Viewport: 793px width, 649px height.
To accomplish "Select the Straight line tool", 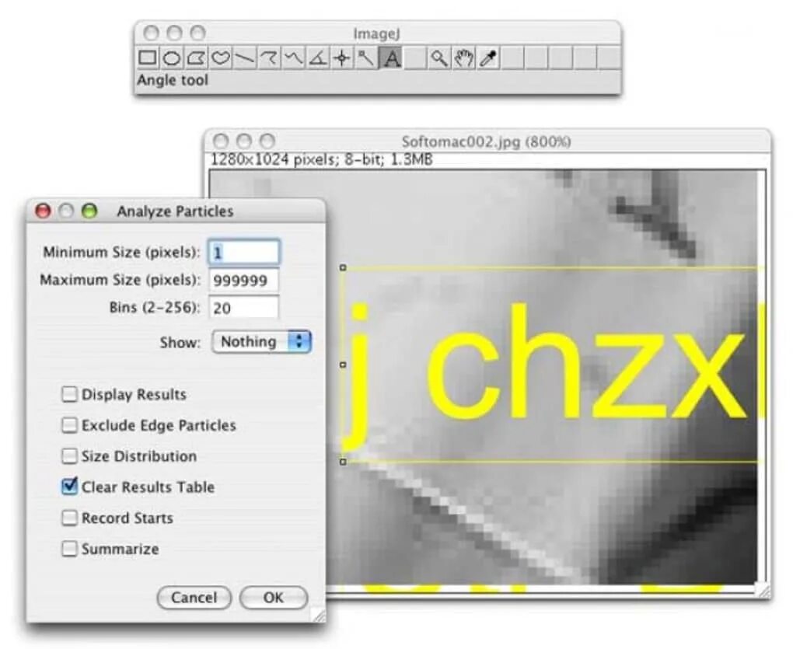I will point(244,58).
